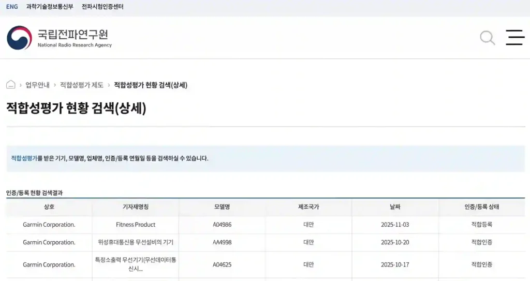Click the 기자재명칭 column header
The height and width of the screenshot is (281, 530).
coord(136,207)
